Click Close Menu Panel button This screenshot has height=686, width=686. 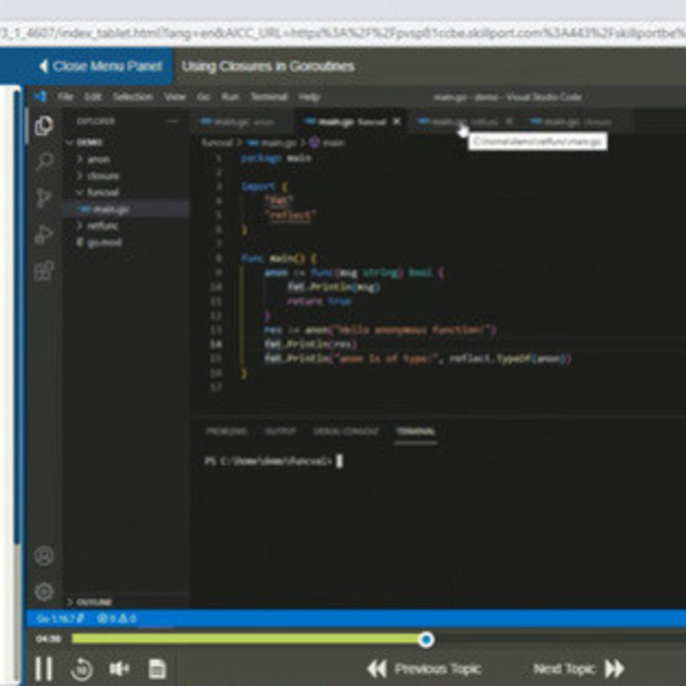[100, 67]
